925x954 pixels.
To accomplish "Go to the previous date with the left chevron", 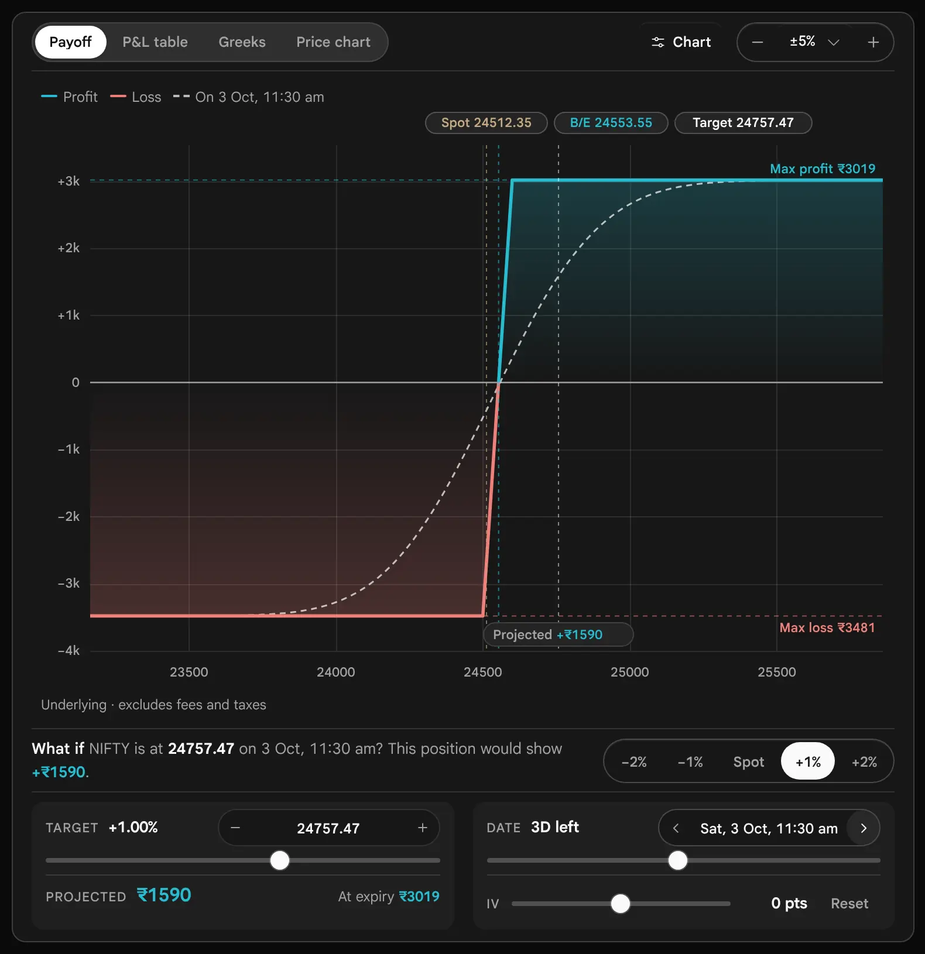I will tap(676, 828).
